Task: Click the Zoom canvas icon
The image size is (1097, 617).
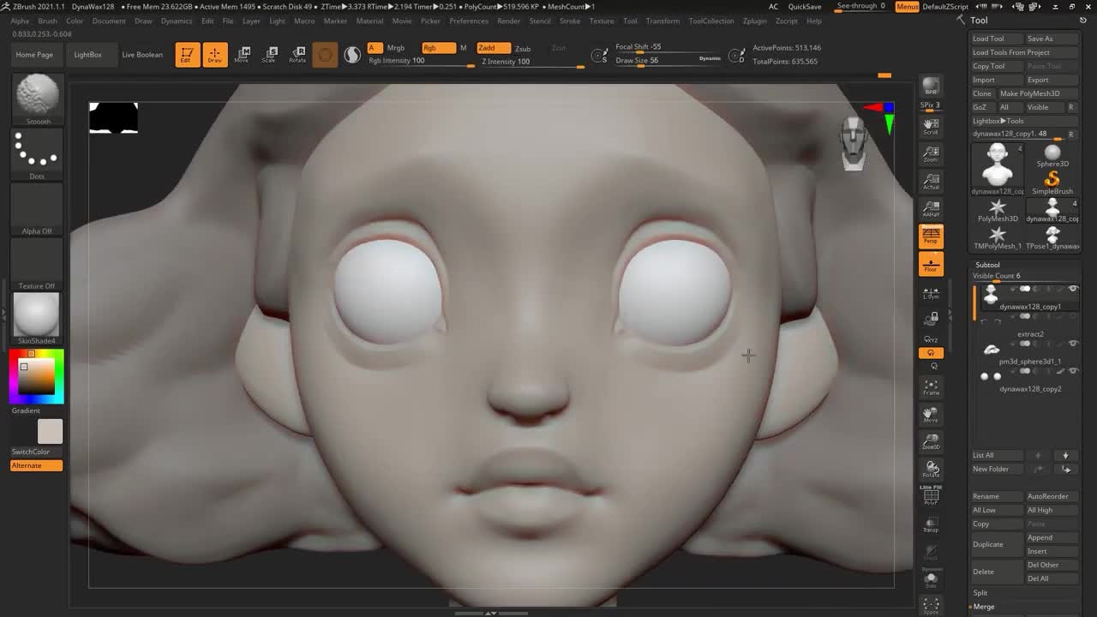Action: pyautogui.click(x=931, y=154)
